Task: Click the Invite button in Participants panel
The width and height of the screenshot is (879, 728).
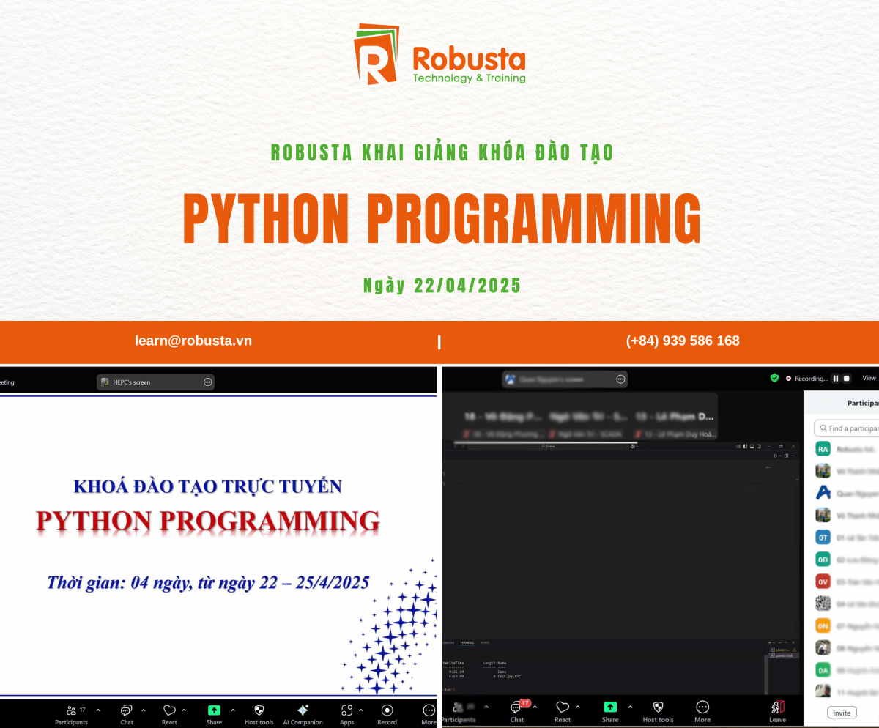Action: (x=842, y=712)
